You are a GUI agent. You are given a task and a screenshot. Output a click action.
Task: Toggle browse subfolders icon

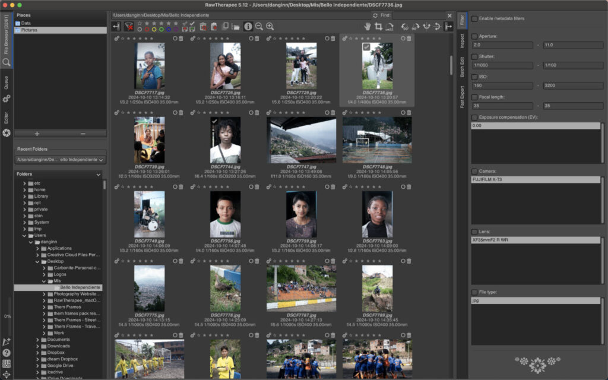(x=235, y=26)
